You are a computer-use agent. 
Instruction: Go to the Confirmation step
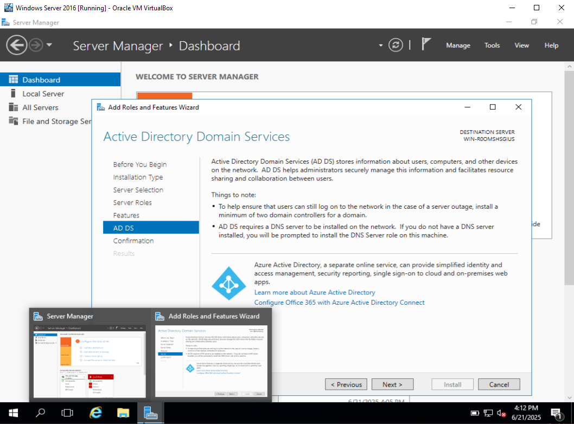[133, 241]
